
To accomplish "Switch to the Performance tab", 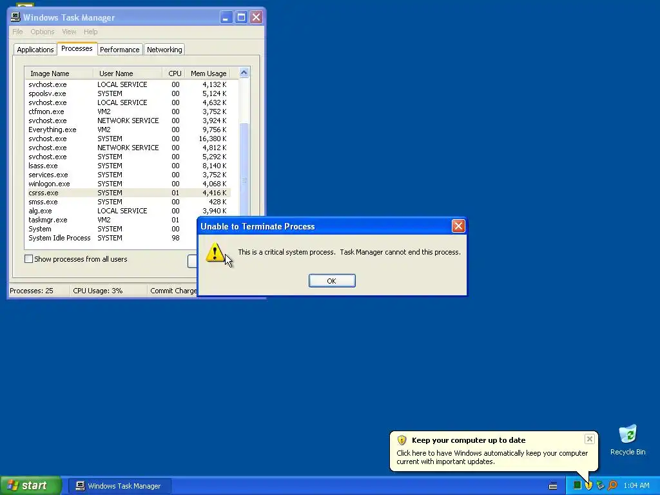I will tap(119, 49).
